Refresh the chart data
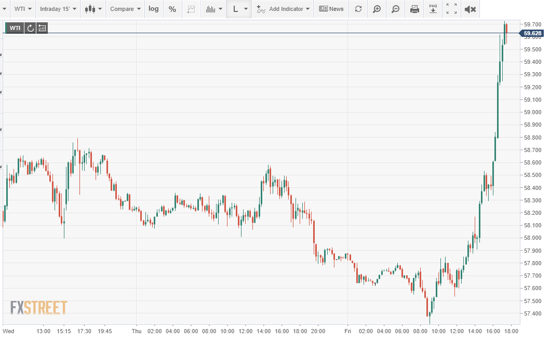The image size is (550, 342). (x=358, y=9)
